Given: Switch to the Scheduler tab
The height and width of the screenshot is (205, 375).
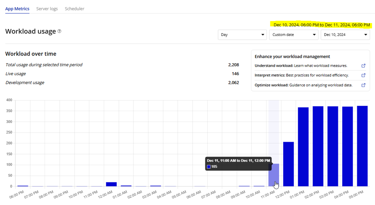Looking at the screenshot, I should tap(74, 8).
